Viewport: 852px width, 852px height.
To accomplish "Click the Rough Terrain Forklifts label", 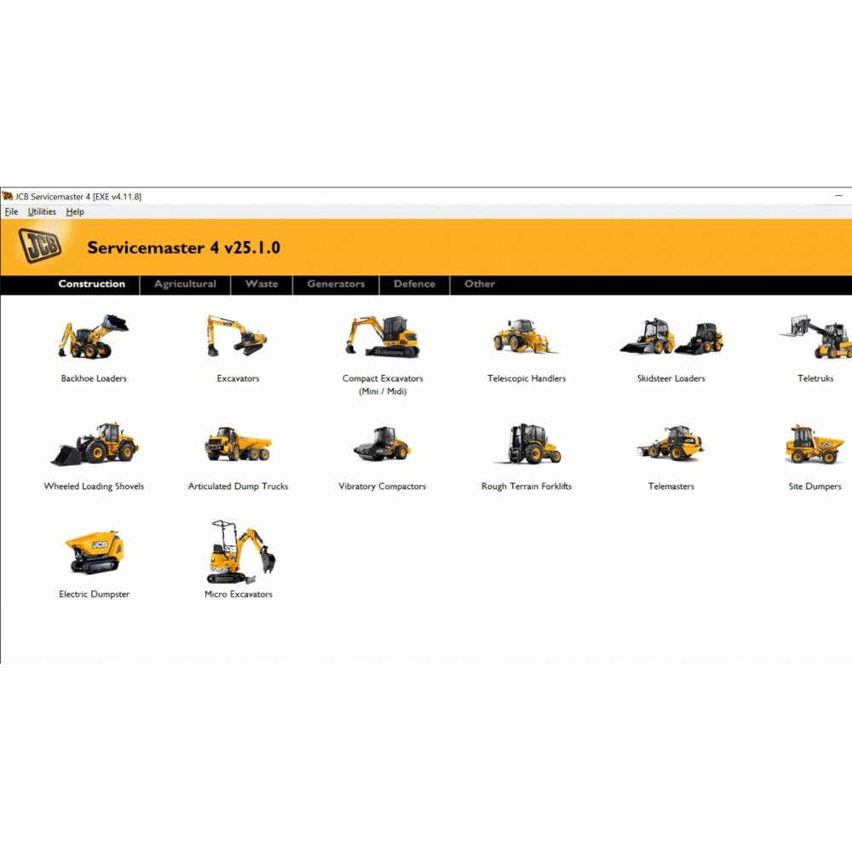I will (527, 486).
